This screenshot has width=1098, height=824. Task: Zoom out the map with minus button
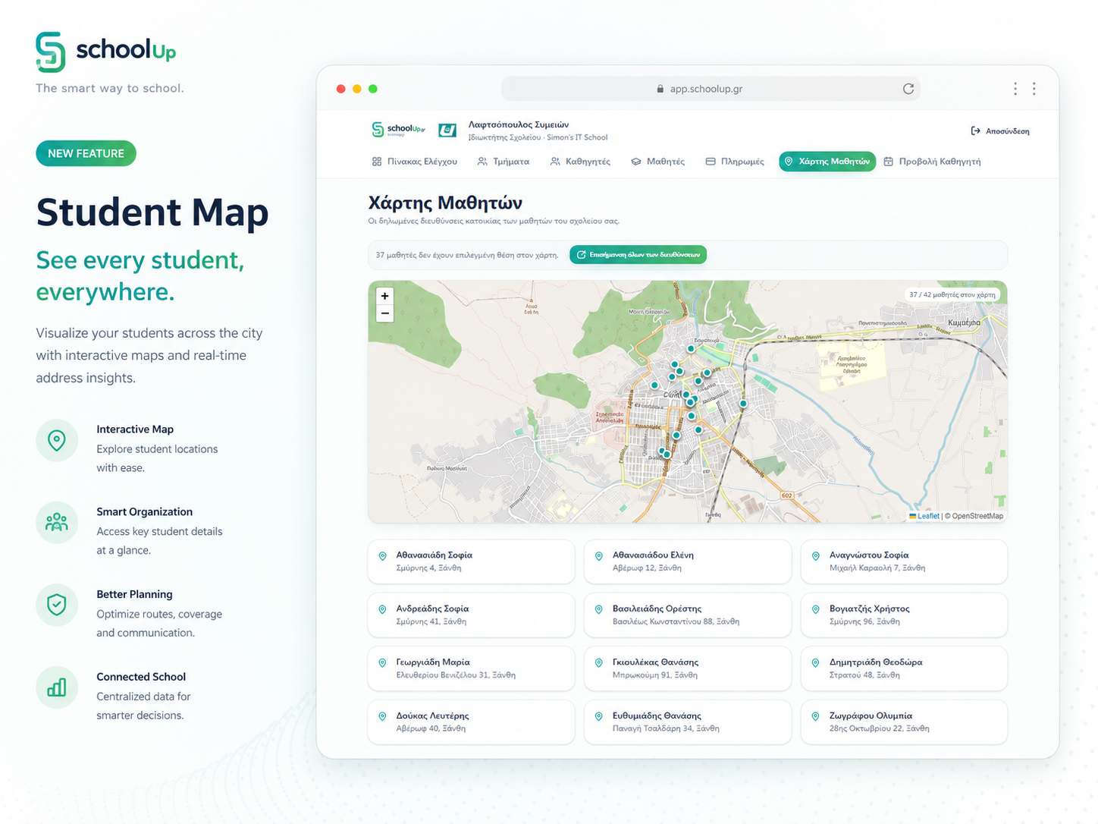click(x=385, y=313)
